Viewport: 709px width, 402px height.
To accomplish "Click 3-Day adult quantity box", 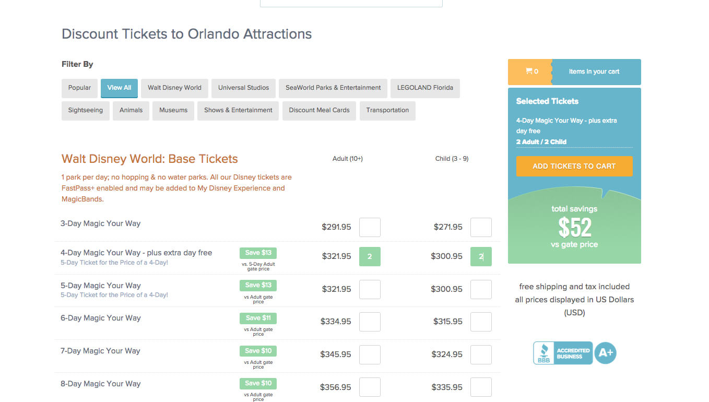I will 370,227.
